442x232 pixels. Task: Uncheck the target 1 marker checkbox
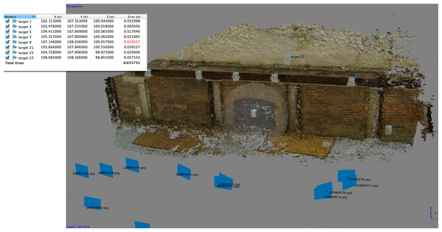coord(7,21)
